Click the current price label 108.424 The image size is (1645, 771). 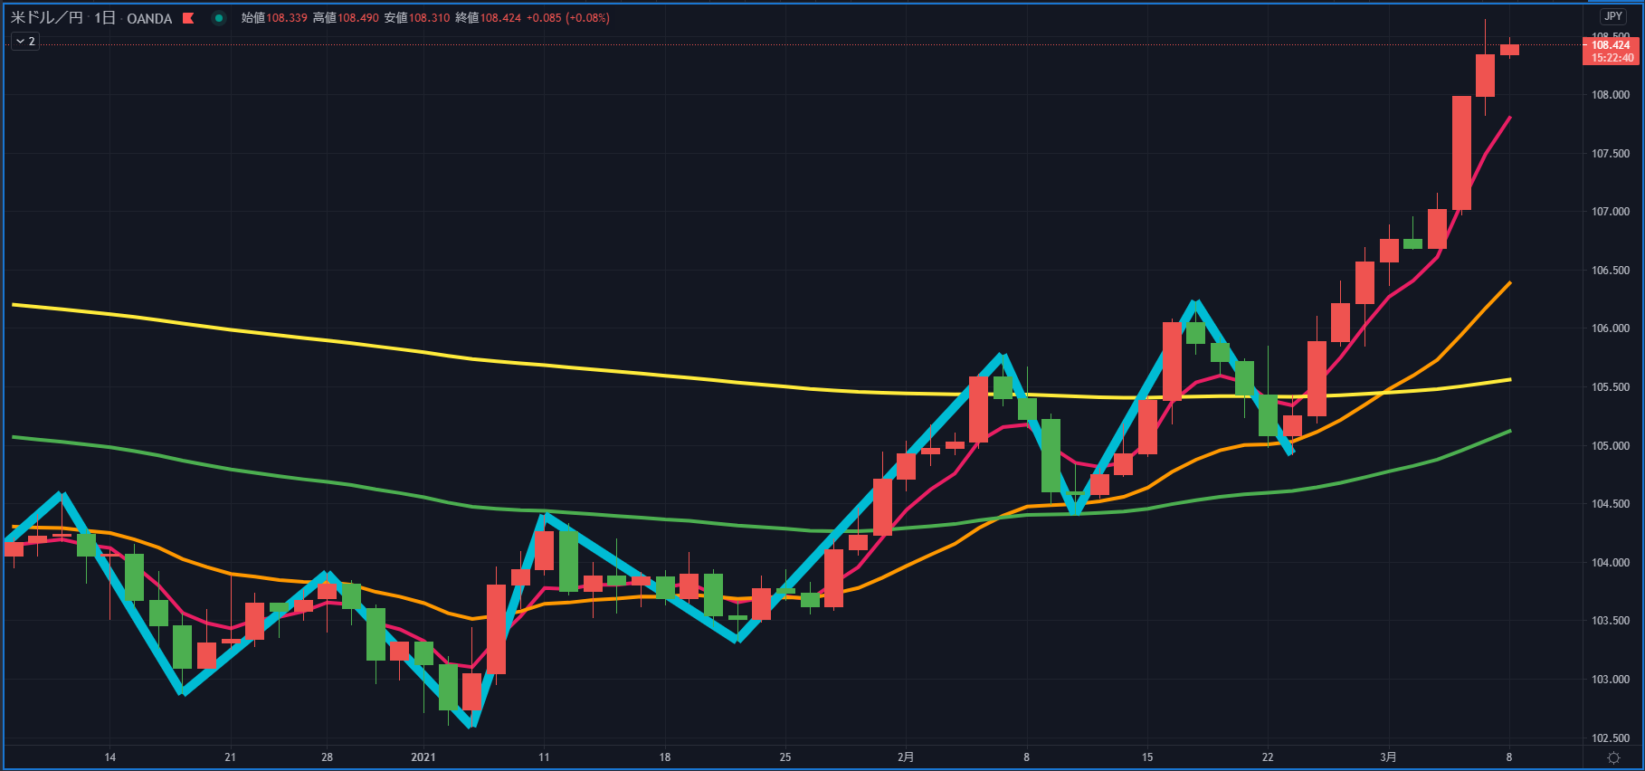[x=1611, y=45]
